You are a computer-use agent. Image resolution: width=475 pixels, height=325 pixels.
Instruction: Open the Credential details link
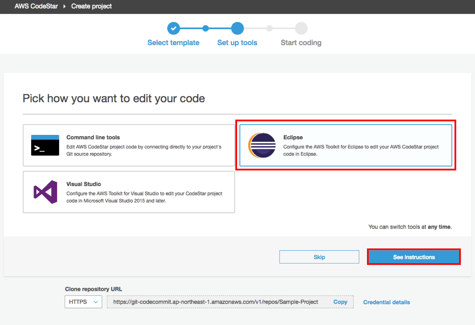click(x=386, y=302)
